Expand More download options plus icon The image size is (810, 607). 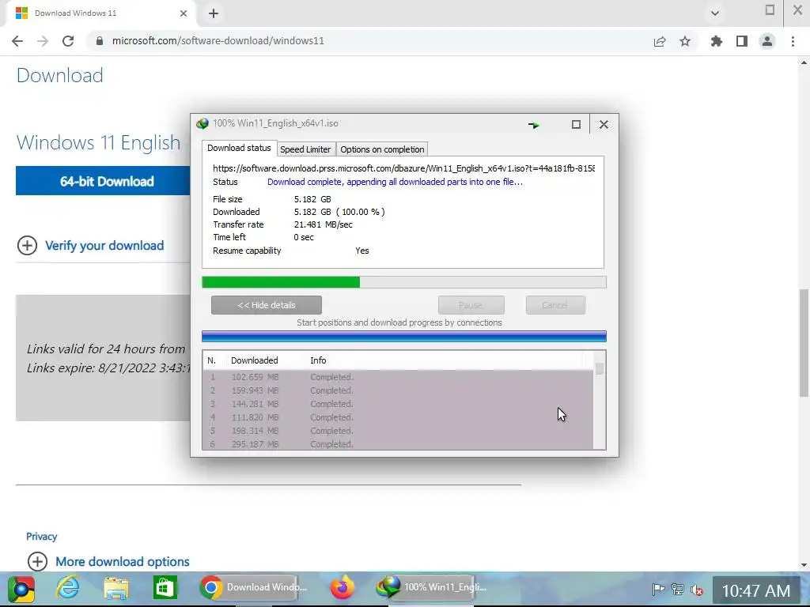37,561
